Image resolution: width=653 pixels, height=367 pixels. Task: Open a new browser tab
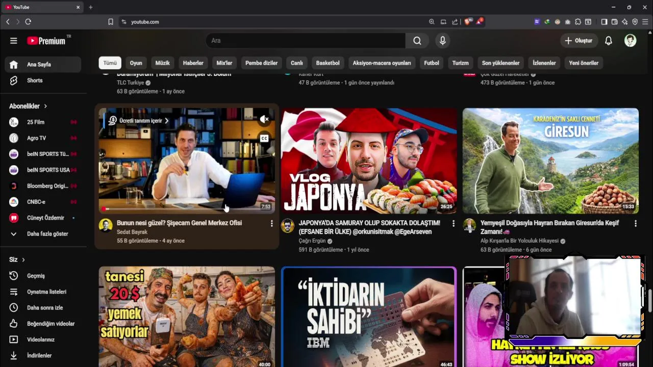[x=91, y=7]
